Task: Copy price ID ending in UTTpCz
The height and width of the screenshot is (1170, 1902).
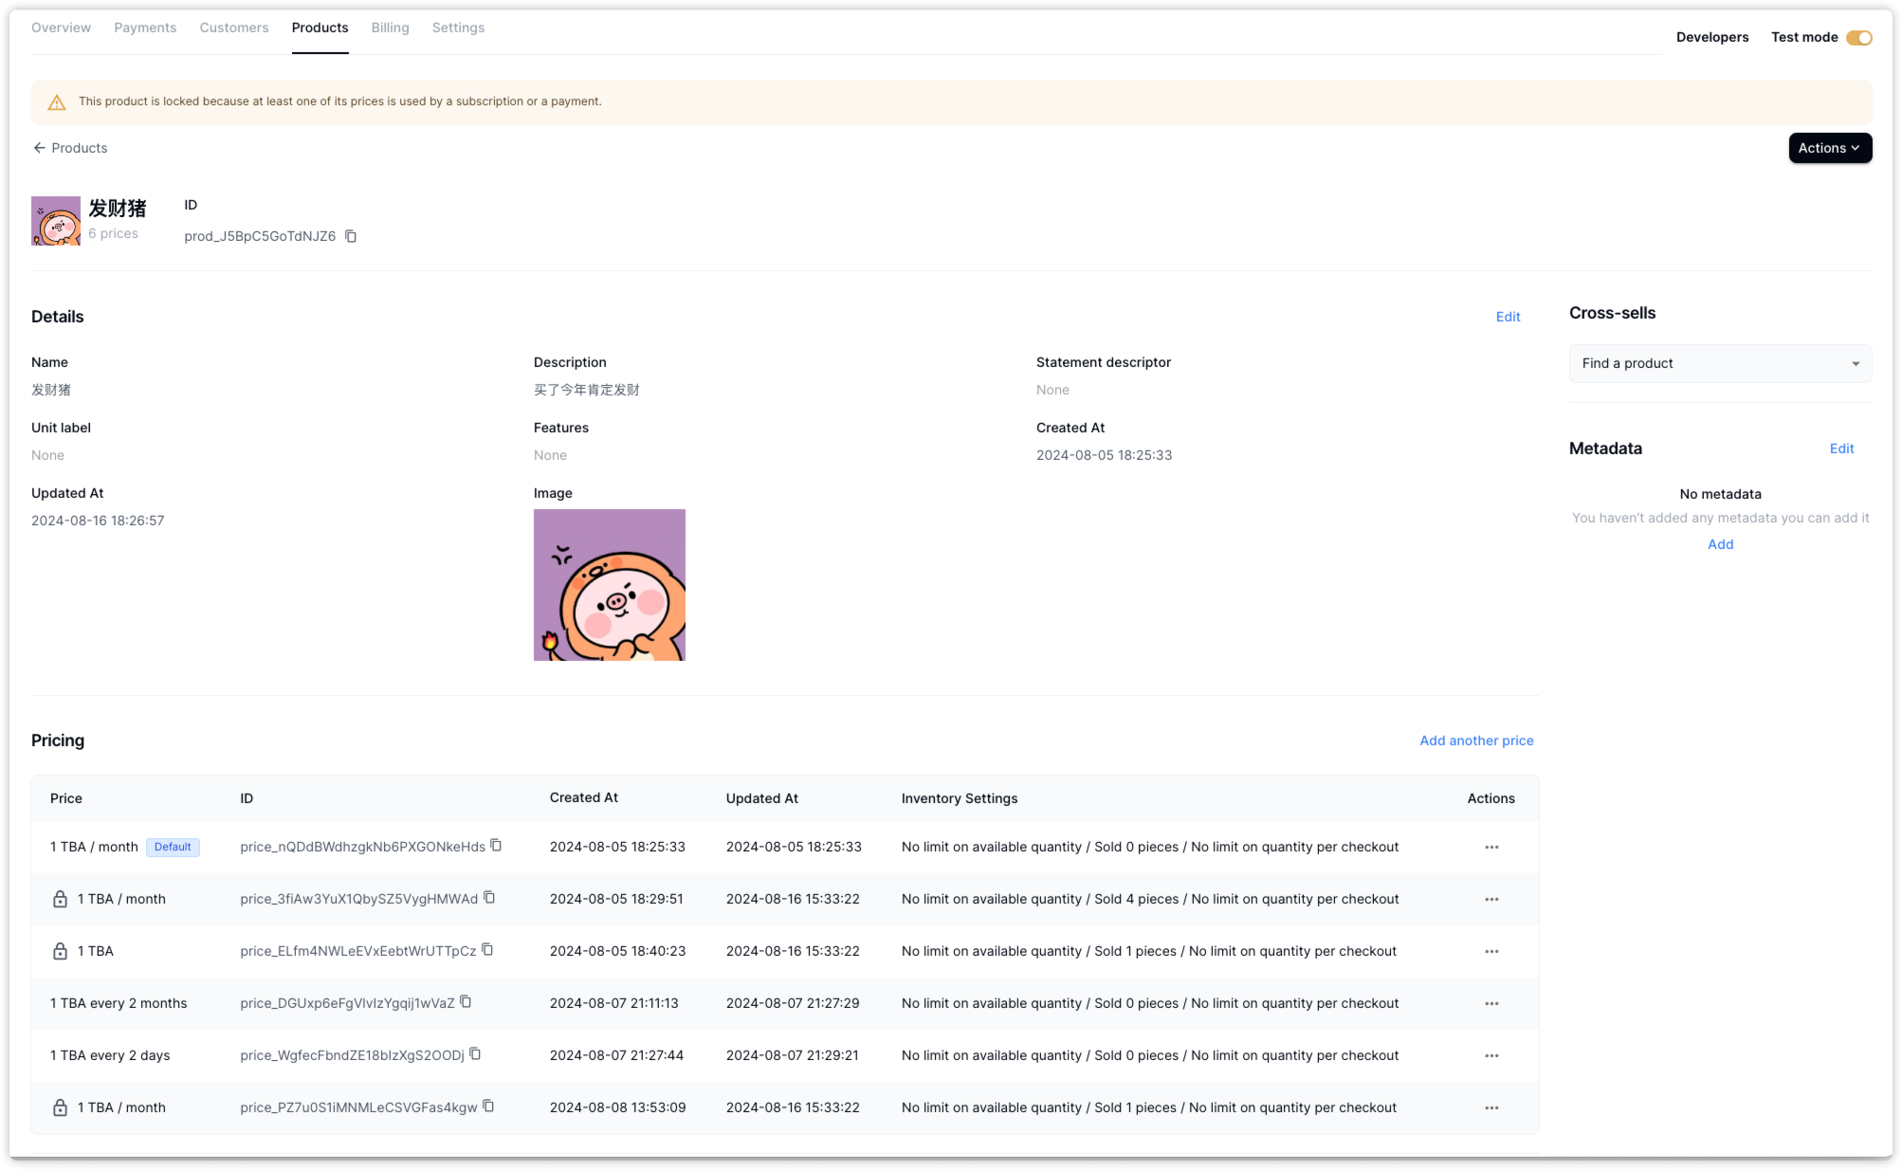Action: coord(487,950)
